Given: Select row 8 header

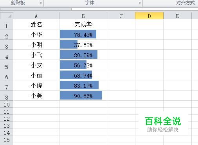Looking at the screenshot, I should (7, 96).
